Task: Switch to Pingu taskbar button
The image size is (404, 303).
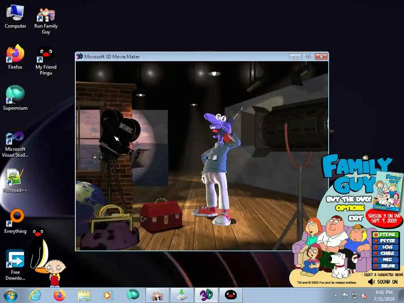Action: [231, 295]
